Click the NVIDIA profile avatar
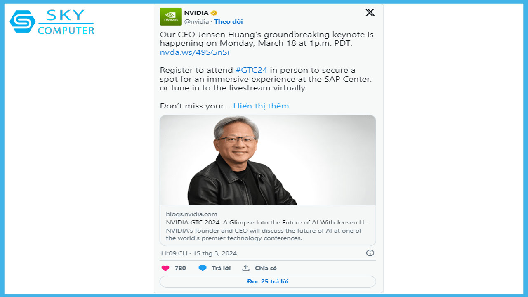The image size is (528, 297). click(170, 16)
